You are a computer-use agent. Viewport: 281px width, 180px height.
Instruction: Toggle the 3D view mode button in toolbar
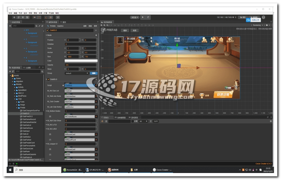(x=58, y=17)
